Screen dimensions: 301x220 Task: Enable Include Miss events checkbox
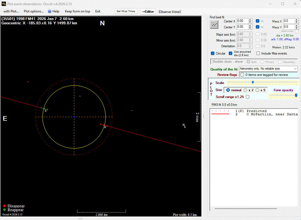(258, 53)
